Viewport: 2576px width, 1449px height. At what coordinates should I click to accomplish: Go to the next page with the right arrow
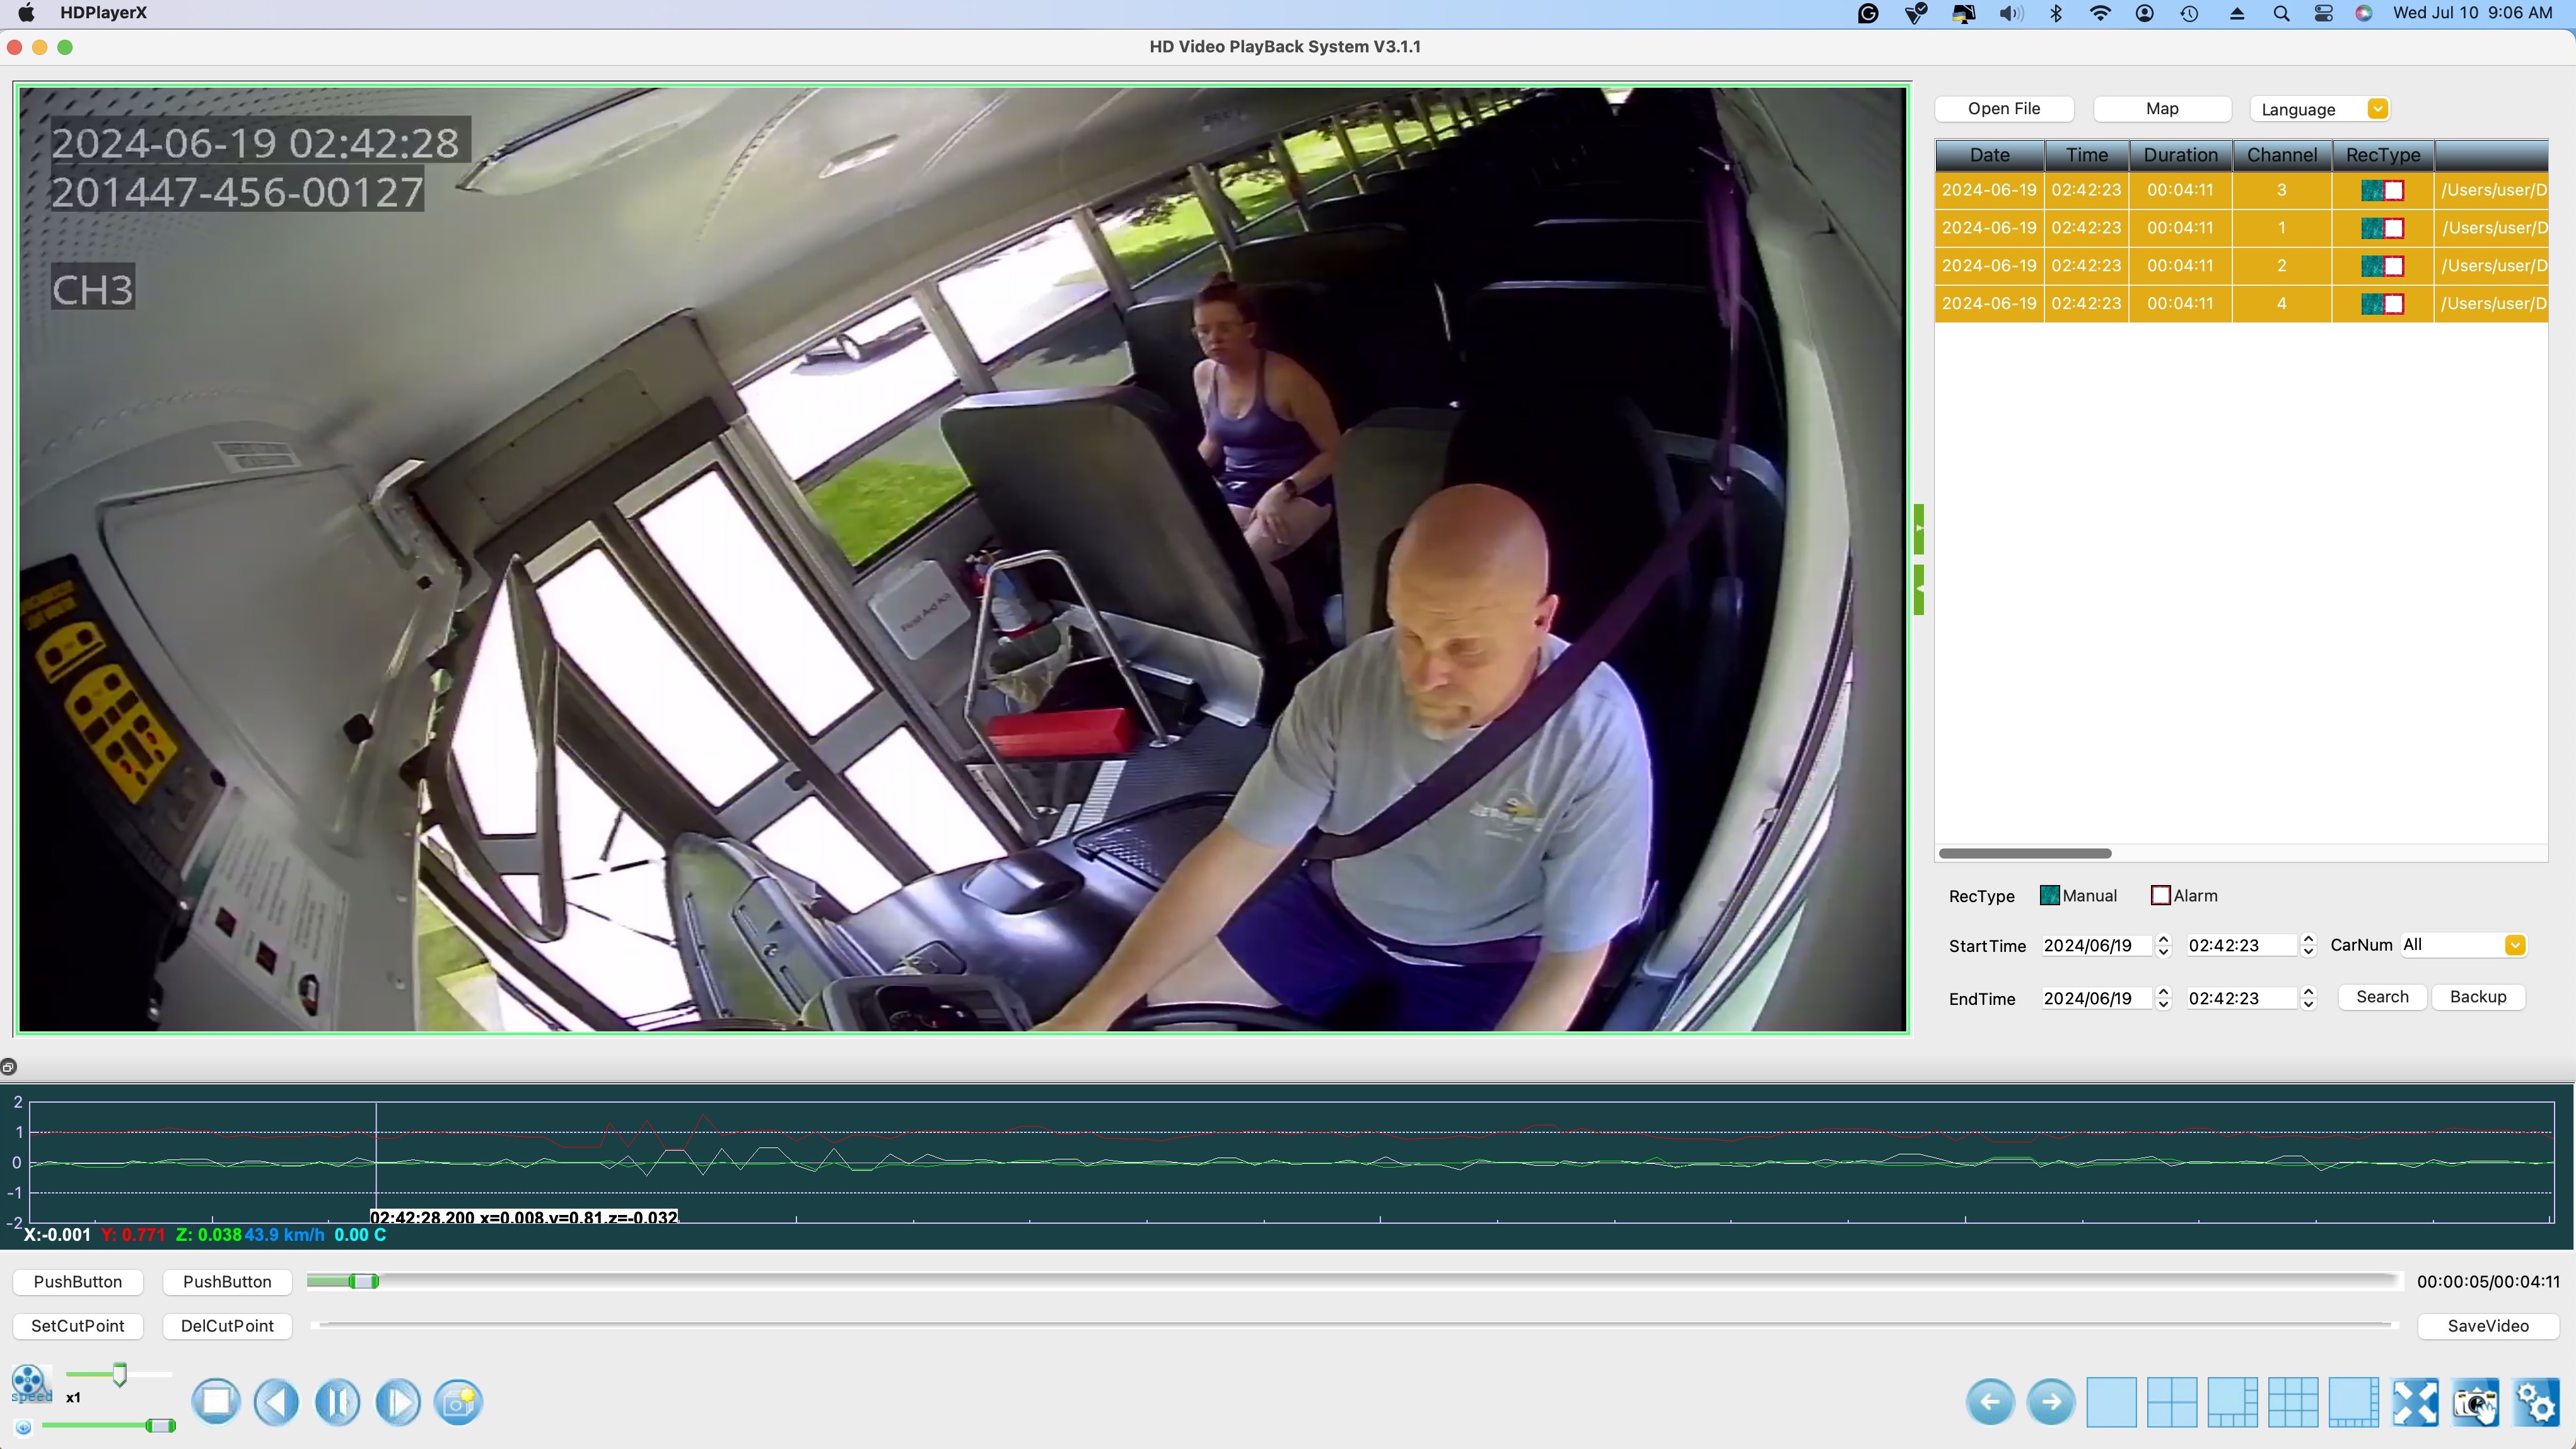coord(2051,1401)
